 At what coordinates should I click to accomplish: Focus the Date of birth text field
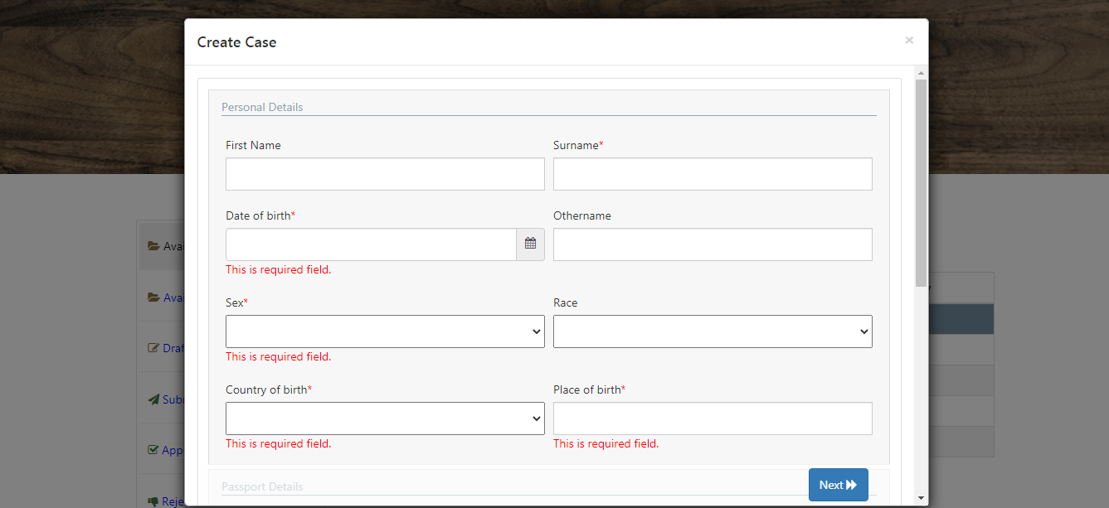click(x=372, y=244)
